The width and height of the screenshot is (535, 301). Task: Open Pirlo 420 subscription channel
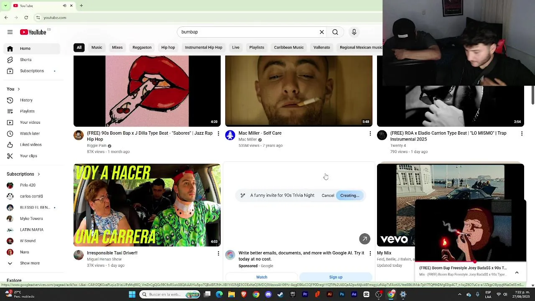tap(32, 185)
